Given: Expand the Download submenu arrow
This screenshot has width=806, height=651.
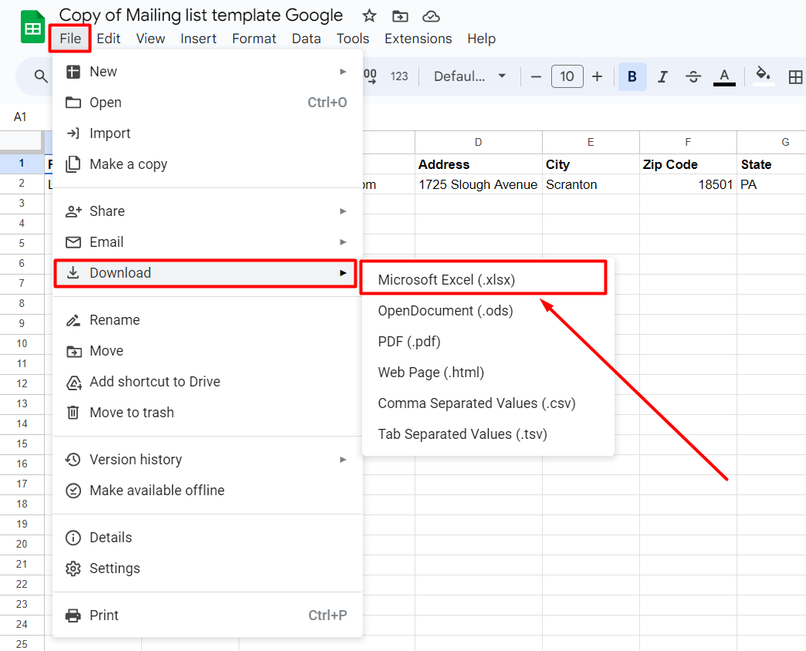Looking at the screenshot, I should (x=343, y=273).
